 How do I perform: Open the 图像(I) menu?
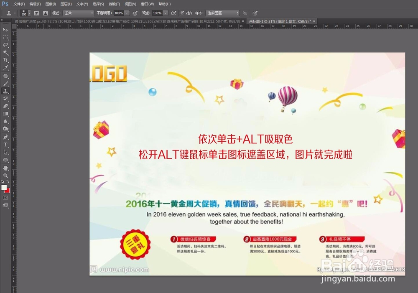(51, 4)
